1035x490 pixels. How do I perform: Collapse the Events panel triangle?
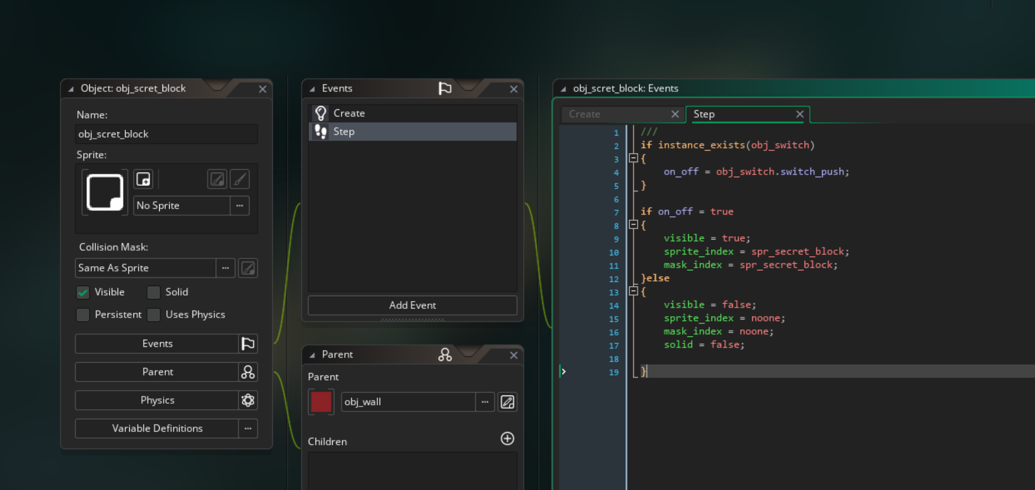pos(312,89)
